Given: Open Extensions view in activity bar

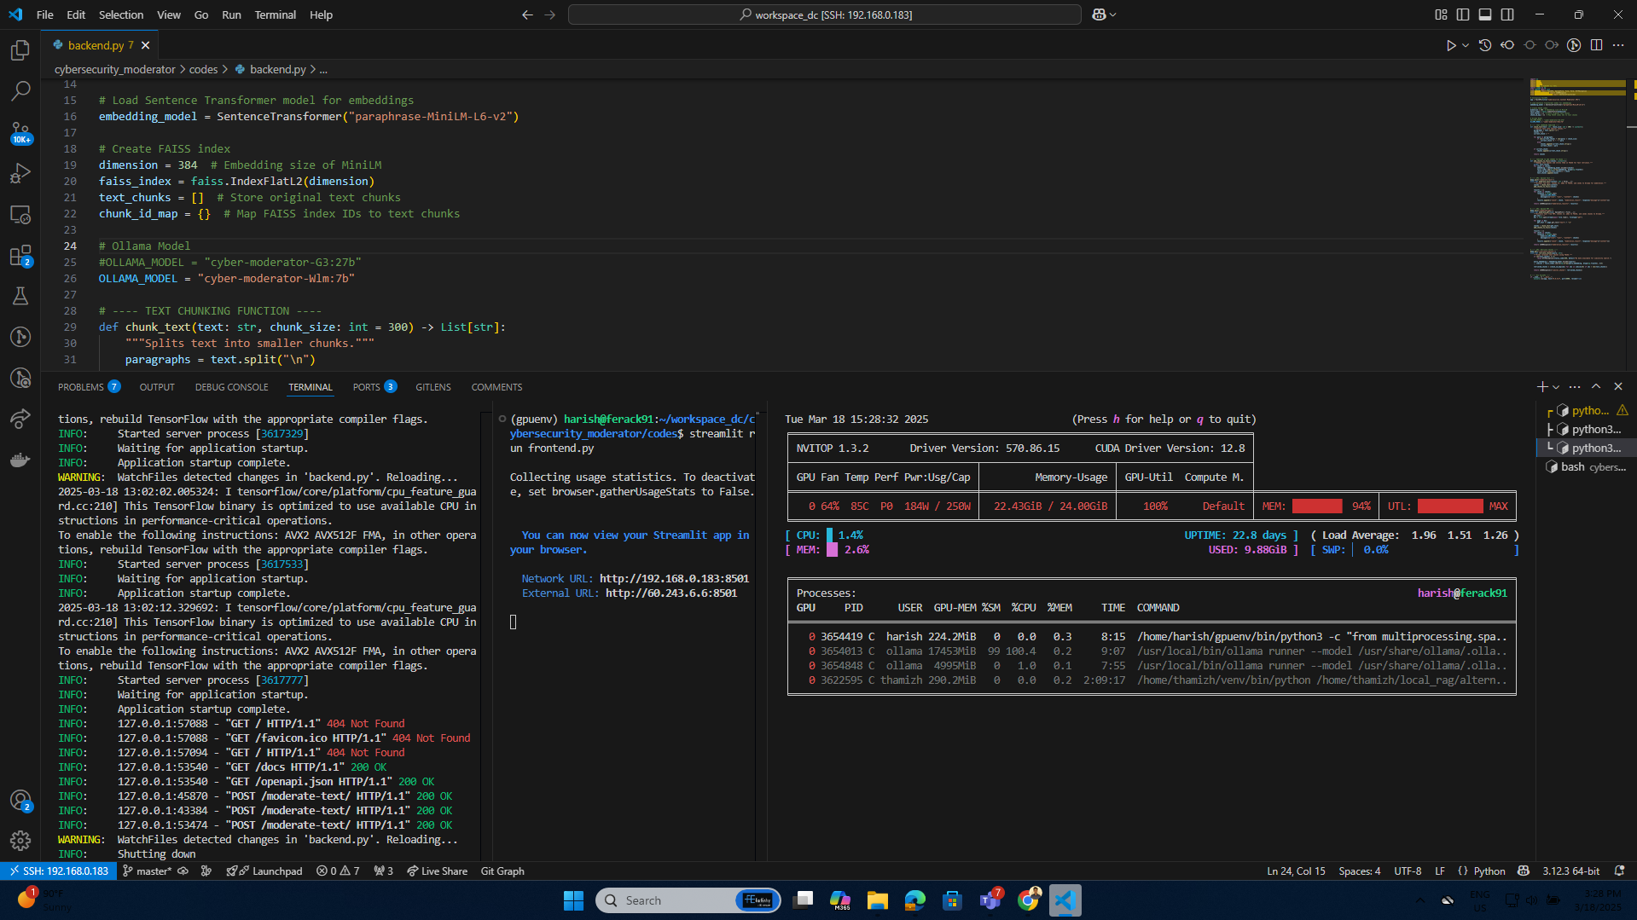Looking at the screenshot, I should pyautogui.click(x=20, y=255).
